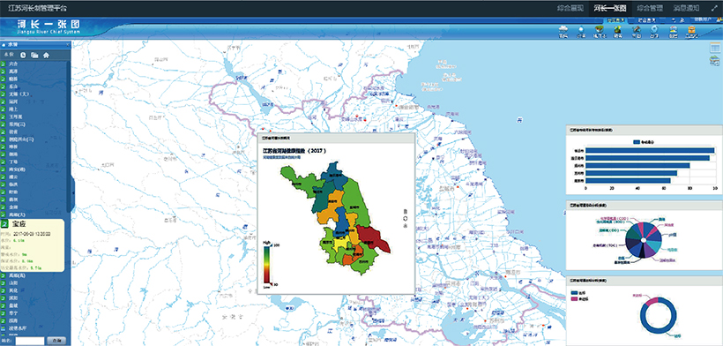Image resolution: width=723 pixels, height=346 pixels.
Task: Collapse the left station panel with side handle
Action: (x=72, y=192)
